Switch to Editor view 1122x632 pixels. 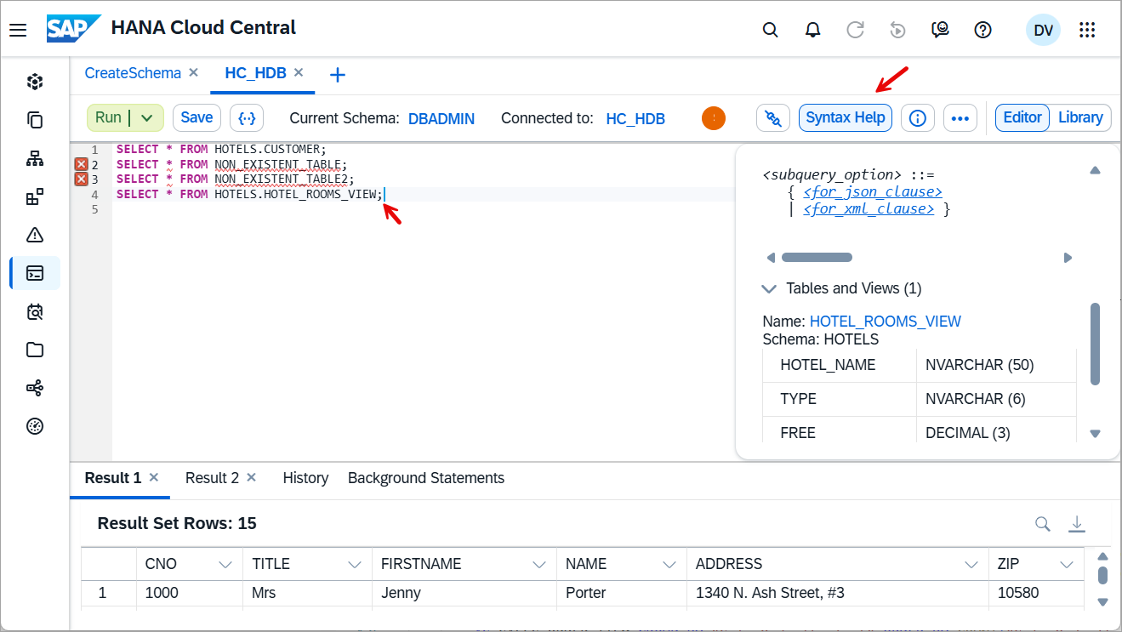pos(1022,118)
